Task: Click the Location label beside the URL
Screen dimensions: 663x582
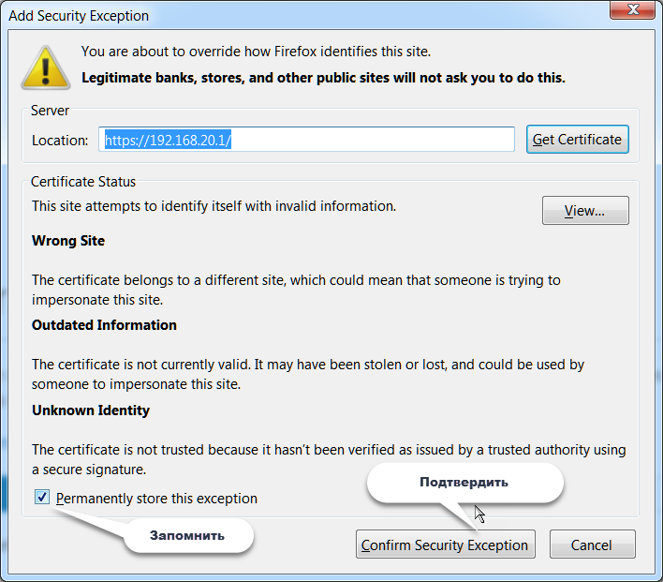Action: tap(60, 141)
